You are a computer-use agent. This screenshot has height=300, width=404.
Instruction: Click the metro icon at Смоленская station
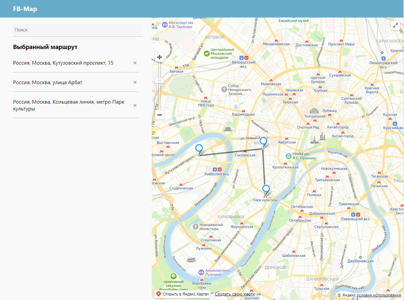(245, 151)
